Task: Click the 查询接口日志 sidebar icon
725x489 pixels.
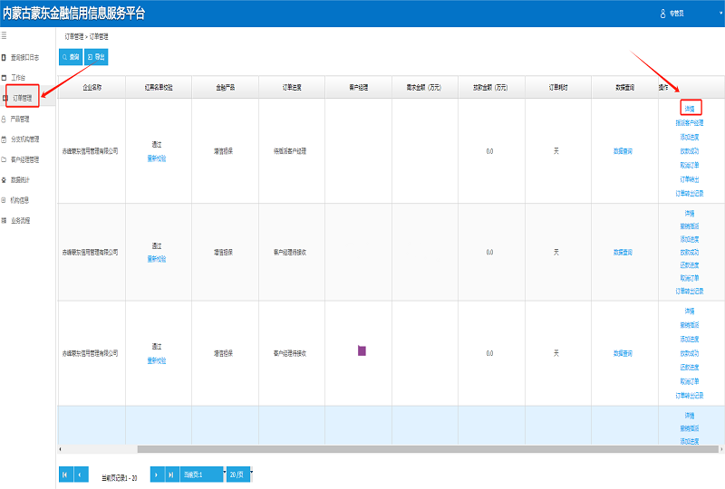Action: 4,57
